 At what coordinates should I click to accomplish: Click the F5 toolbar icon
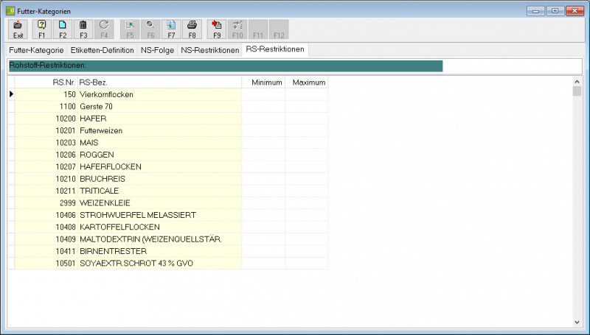click(130, 29)
